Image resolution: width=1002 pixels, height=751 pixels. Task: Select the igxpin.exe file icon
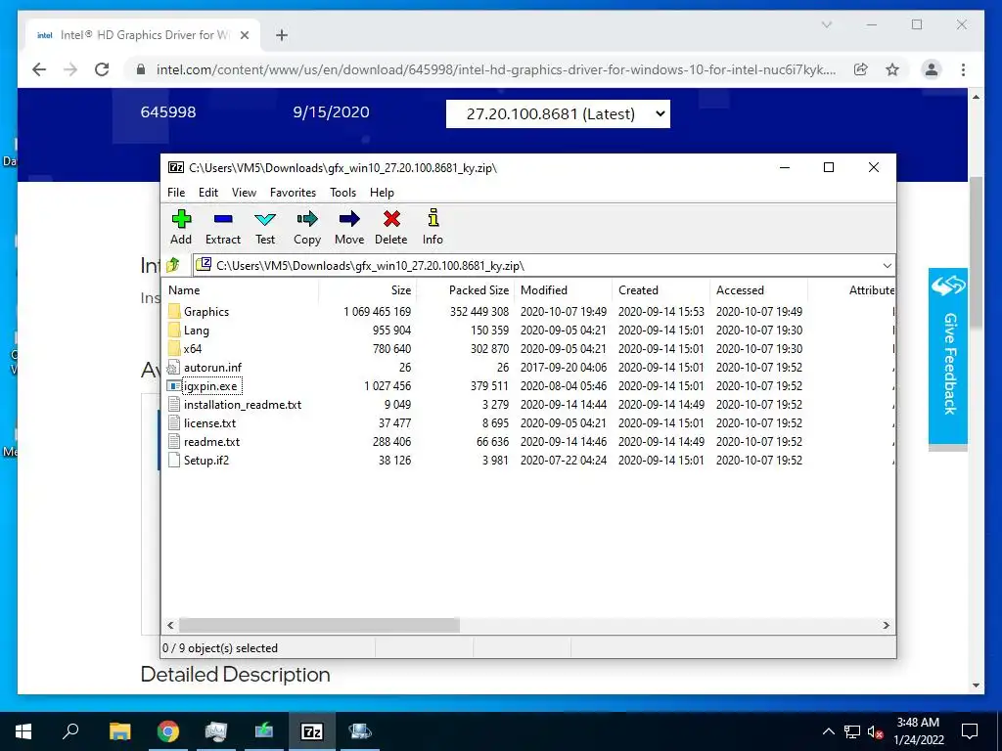pyautogui.click(x=174, y=385)
